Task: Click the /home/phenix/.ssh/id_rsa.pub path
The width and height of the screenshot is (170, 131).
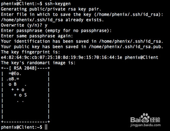Action: (x=126, y=47)
